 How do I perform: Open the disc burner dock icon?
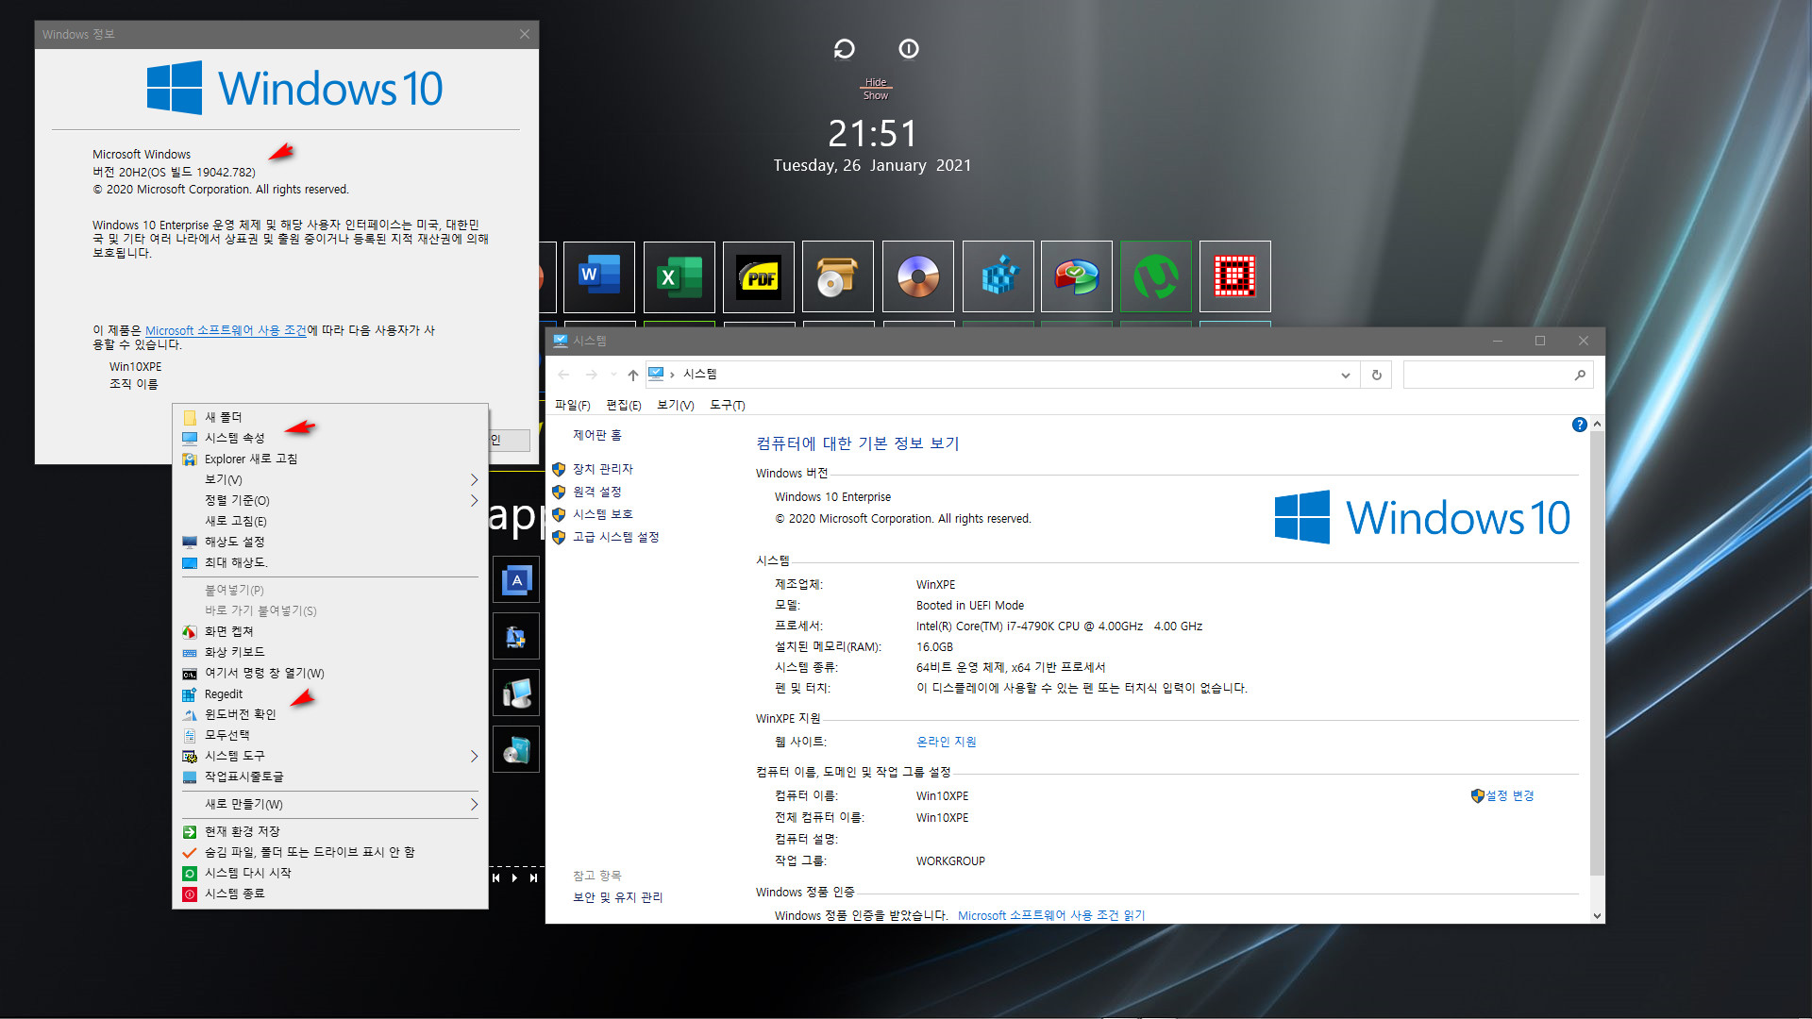pyautogui.click(x=918, y=276)
